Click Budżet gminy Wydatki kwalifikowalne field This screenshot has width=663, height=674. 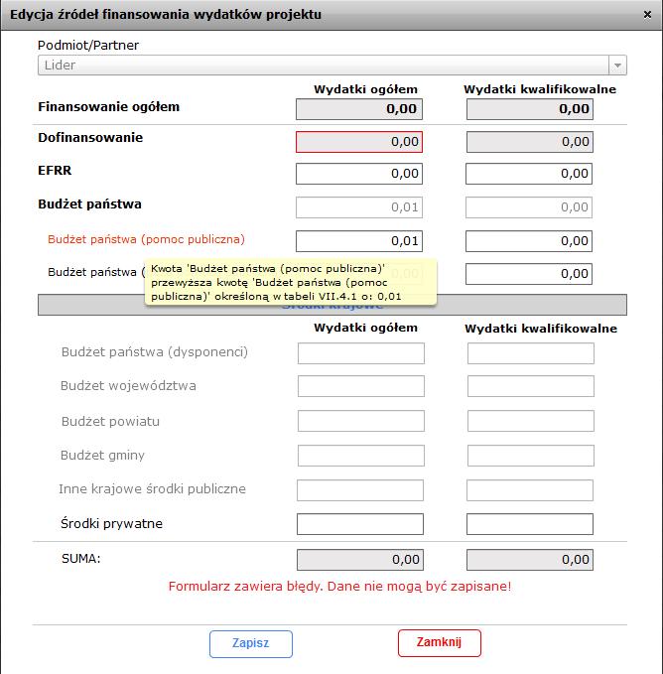point(531,456)
